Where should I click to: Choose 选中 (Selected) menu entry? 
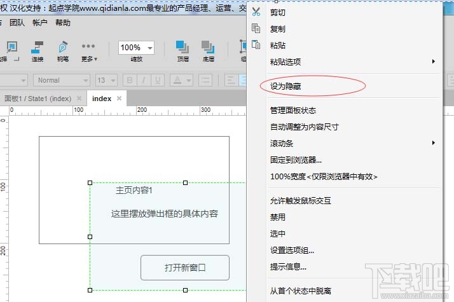278,233
